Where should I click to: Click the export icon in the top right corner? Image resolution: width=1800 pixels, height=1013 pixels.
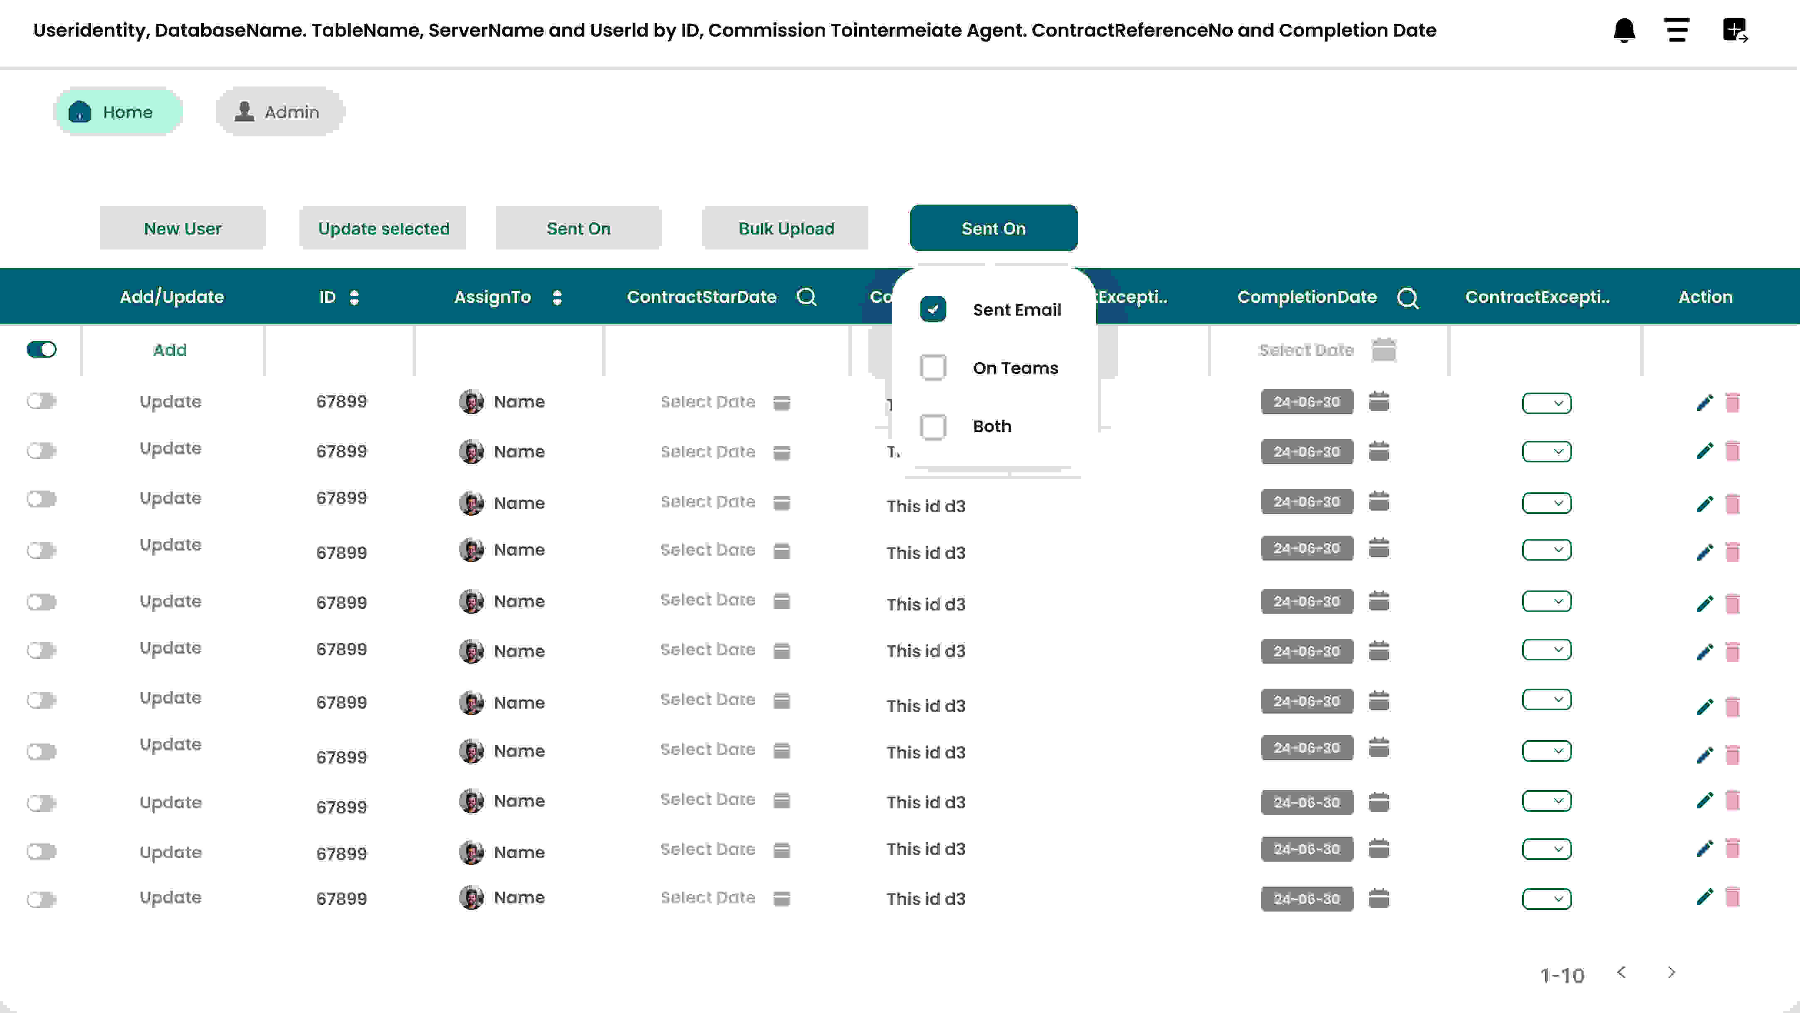coord(1736,30)
